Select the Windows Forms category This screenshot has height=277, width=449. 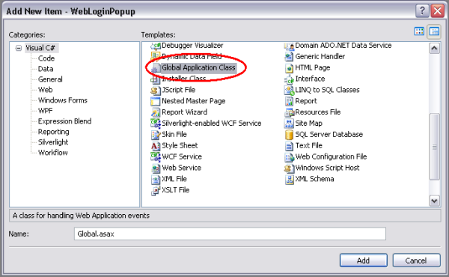pyautogui.click(x=63, y=100)
